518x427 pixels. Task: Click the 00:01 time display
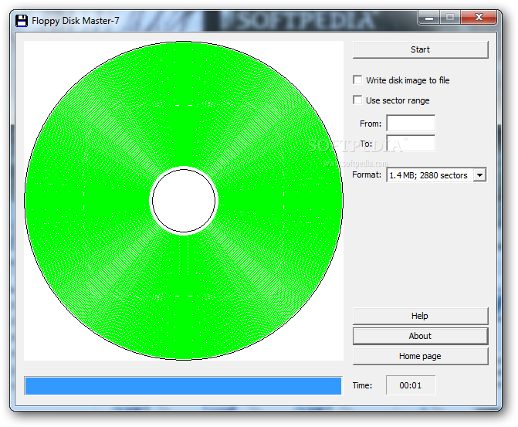411,385
